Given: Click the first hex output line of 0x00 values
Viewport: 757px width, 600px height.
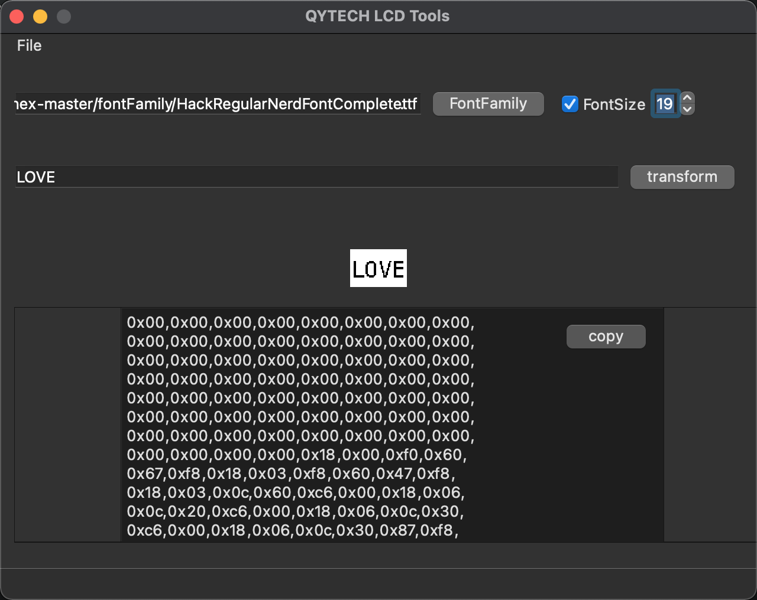Looking at the screenshot, I should click(300, 322).
